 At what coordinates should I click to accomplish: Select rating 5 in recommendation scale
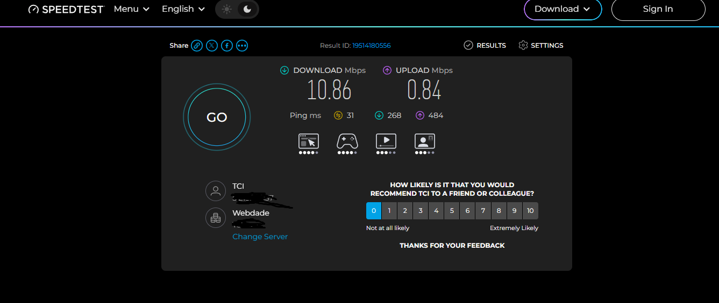coord(452,211)
